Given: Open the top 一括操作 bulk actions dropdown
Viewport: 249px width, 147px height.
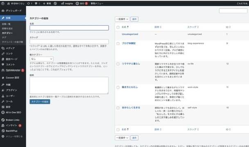Looking at the screenshot, I should point(122,19).
